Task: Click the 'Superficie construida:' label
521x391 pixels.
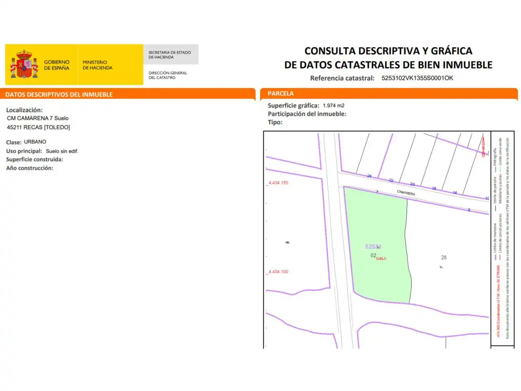Action: point(35,160)
